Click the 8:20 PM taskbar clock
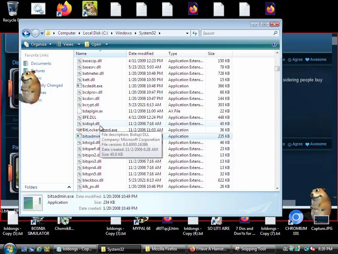This screenshot has height=254, width=338. point(325,249)
